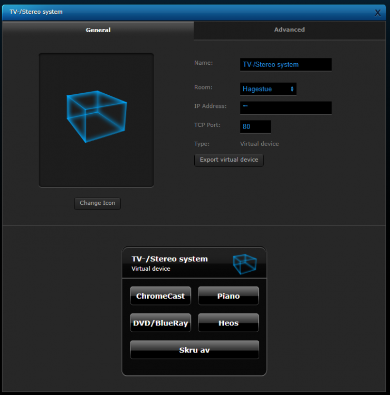The height and width of the screenshot is (395, 390).
Task: Click the Room dropdown arrow indicator
Action: 292,89
